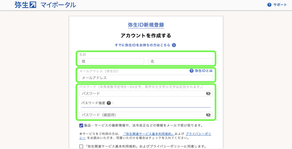The height and width of the screenshot is (149, 292).
Task: Click the 弥生IDとは link text
Action: (204, 71)
